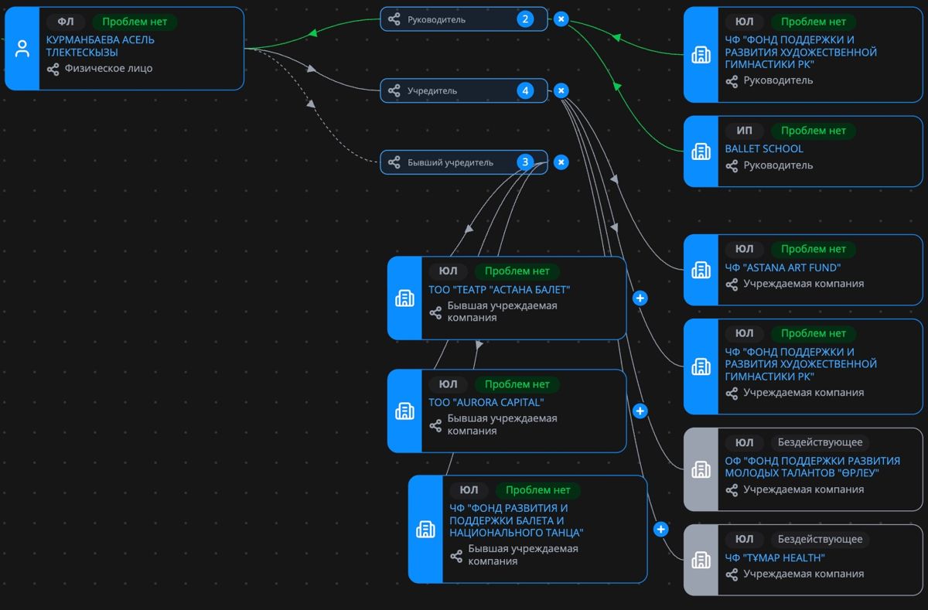The image size is (928, 610).
Task: Click the count badge 2 on Руководитель
Action: [x=526, y=19]
